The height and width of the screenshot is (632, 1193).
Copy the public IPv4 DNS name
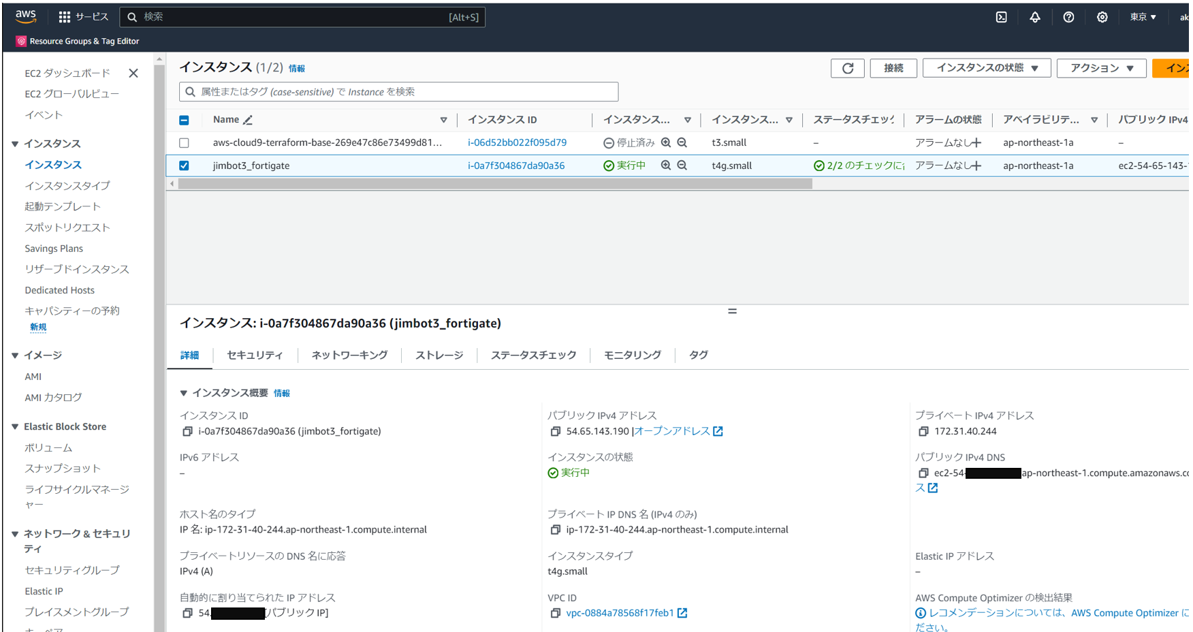[x=923, y=473]
